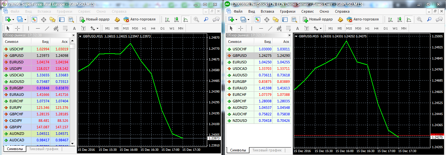Open the Сервис menu in the right terminal
Image resolution: width=446 pixels, height=155 pixels.
[307, 11]
